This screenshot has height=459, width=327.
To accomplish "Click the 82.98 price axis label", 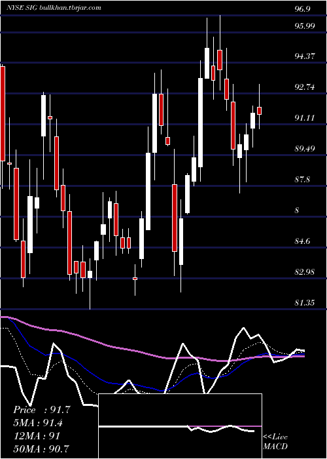I will pyautogui.click(x=305, y=272).
